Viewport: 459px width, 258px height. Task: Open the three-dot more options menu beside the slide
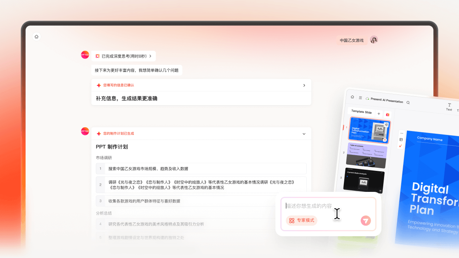coord(402,133)
